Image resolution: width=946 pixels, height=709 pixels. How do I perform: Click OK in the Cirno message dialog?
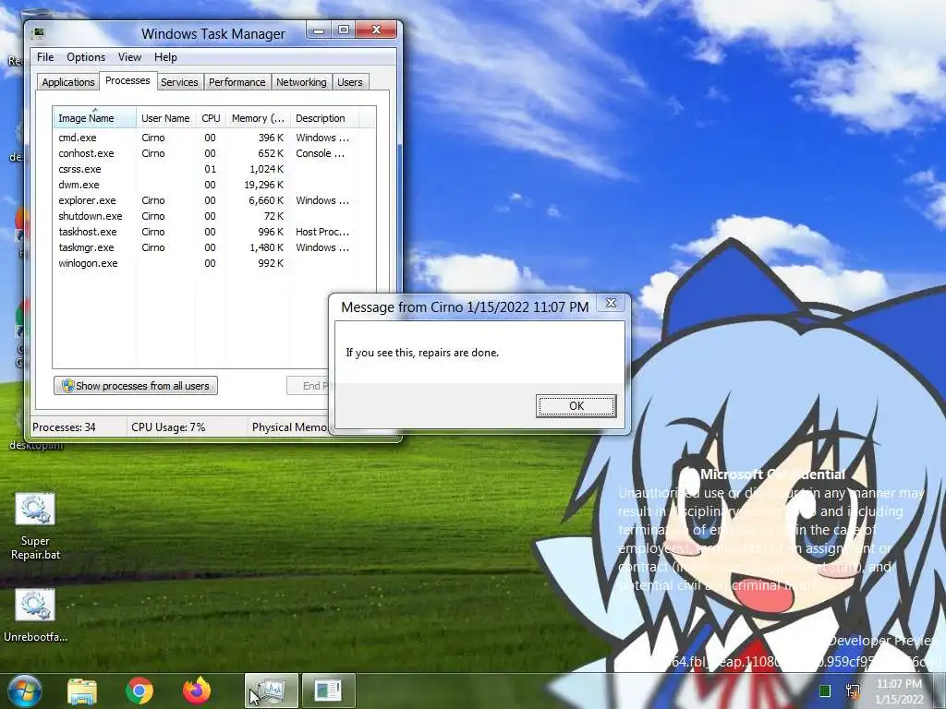click(576, 406)
